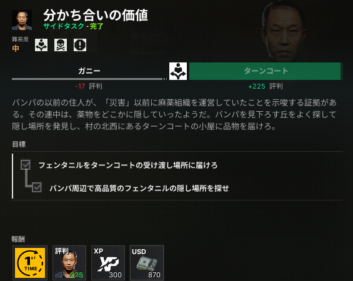The image size is (353, 281).
Task: Click the サイドタスク - 完了 status label
Action: coord(73,26)
